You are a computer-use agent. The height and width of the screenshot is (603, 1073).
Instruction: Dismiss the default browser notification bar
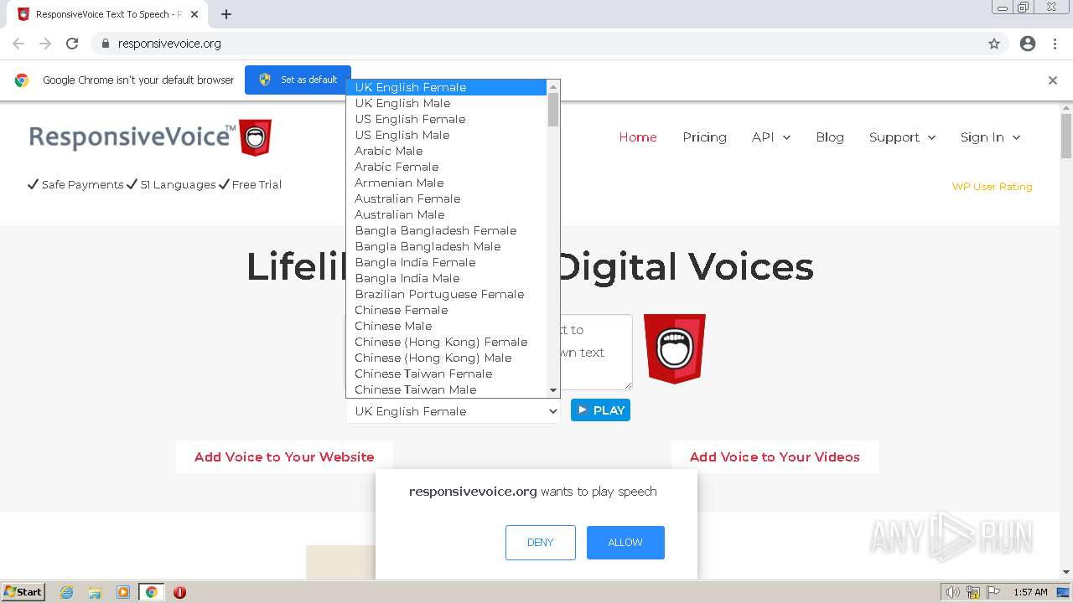click(1053, 80)
